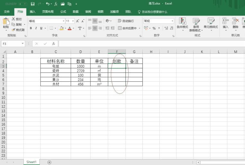245x165 pixels.
Task: Click the 复制 copy button
Action: point(17,24)
